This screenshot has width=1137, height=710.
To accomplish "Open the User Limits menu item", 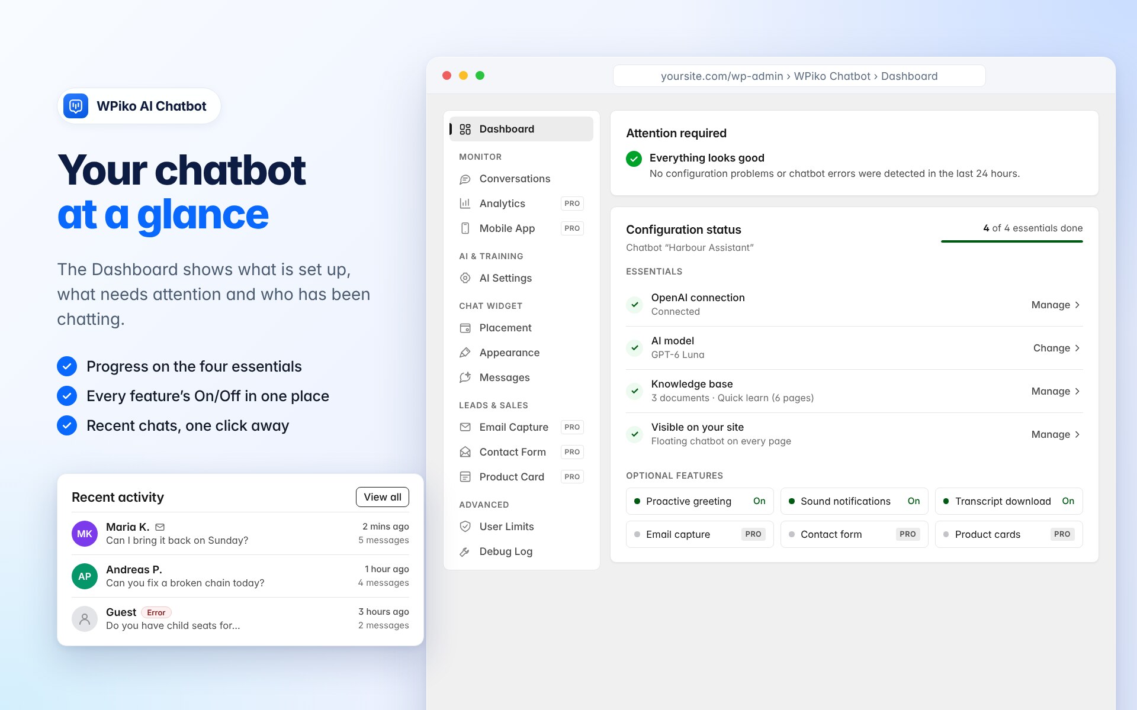I will [521, 527].
